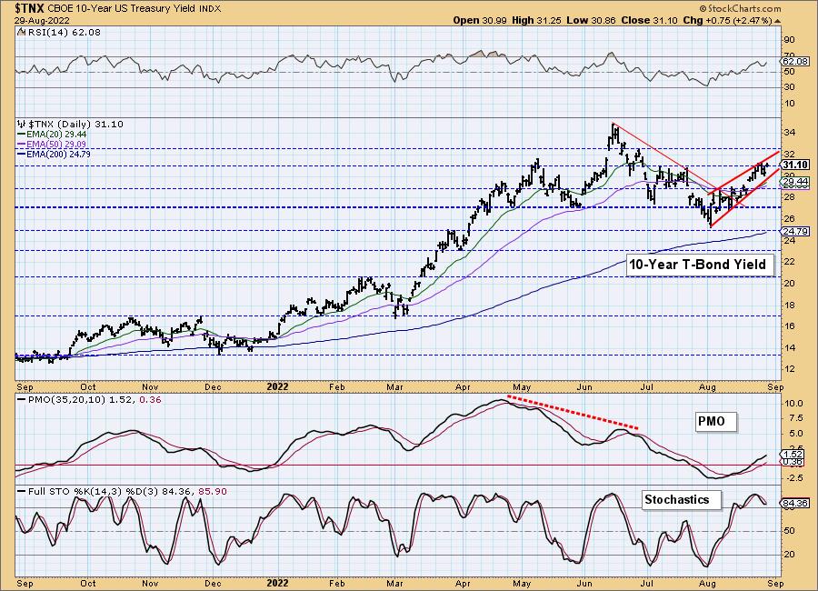Click the 24.79 EMA tag on the price axis
The height and width of the screenshot is (591, 818).
(x=795, y=231)
